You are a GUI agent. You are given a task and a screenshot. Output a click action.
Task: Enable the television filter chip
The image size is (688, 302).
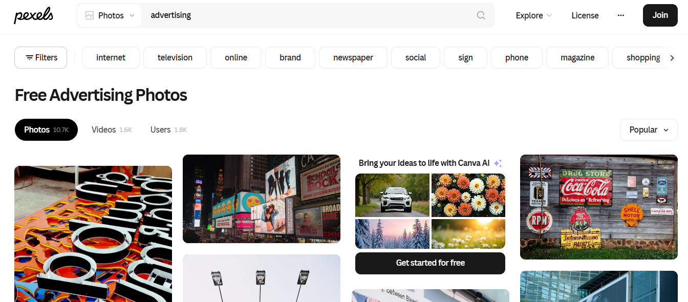[175, 57]
